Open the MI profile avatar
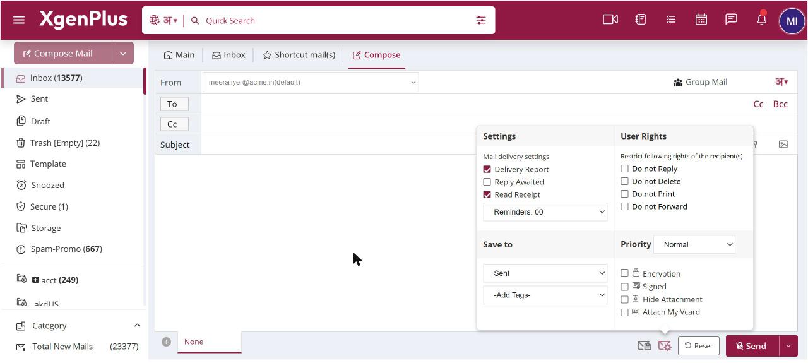Screen dimensions: 808x363 792,21
